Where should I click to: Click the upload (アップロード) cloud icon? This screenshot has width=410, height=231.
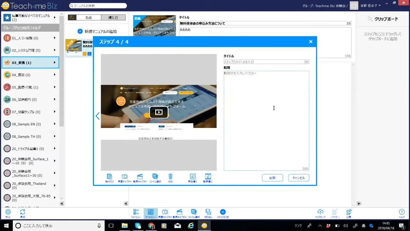(x=320, y=214)
